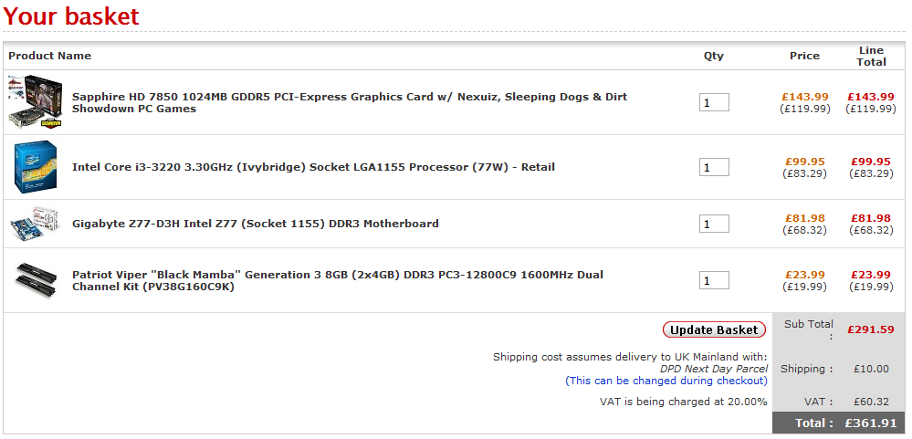This screenshot has height=439, width=912.
Task: Click the Gigabyte Z77-D3H motherboard thumbnail
Action: coord(35,225)
